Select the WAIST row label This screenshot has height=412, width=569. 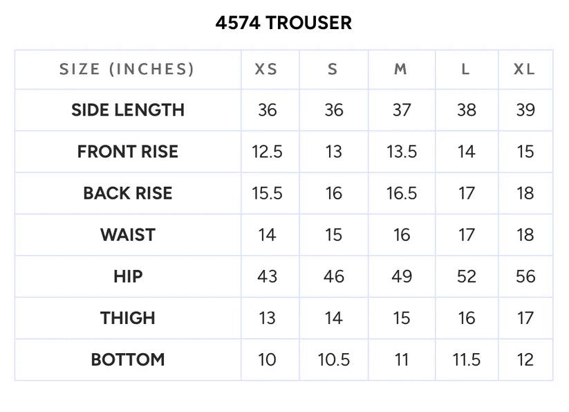coord(128,235)
